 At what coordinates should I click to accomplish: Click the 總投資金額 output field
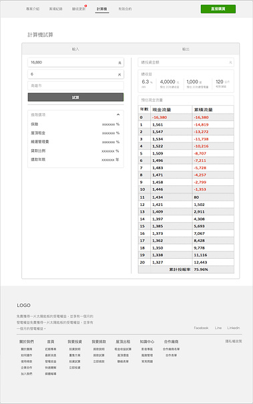[x=186, y=62]
